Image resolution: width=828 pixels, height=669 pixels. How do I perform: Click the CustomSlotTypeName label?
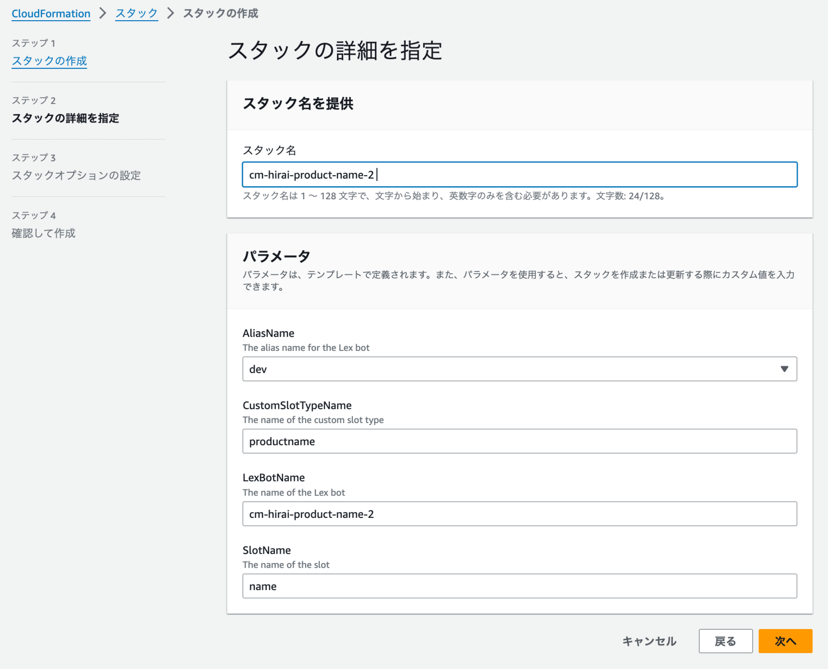point(297,405)
